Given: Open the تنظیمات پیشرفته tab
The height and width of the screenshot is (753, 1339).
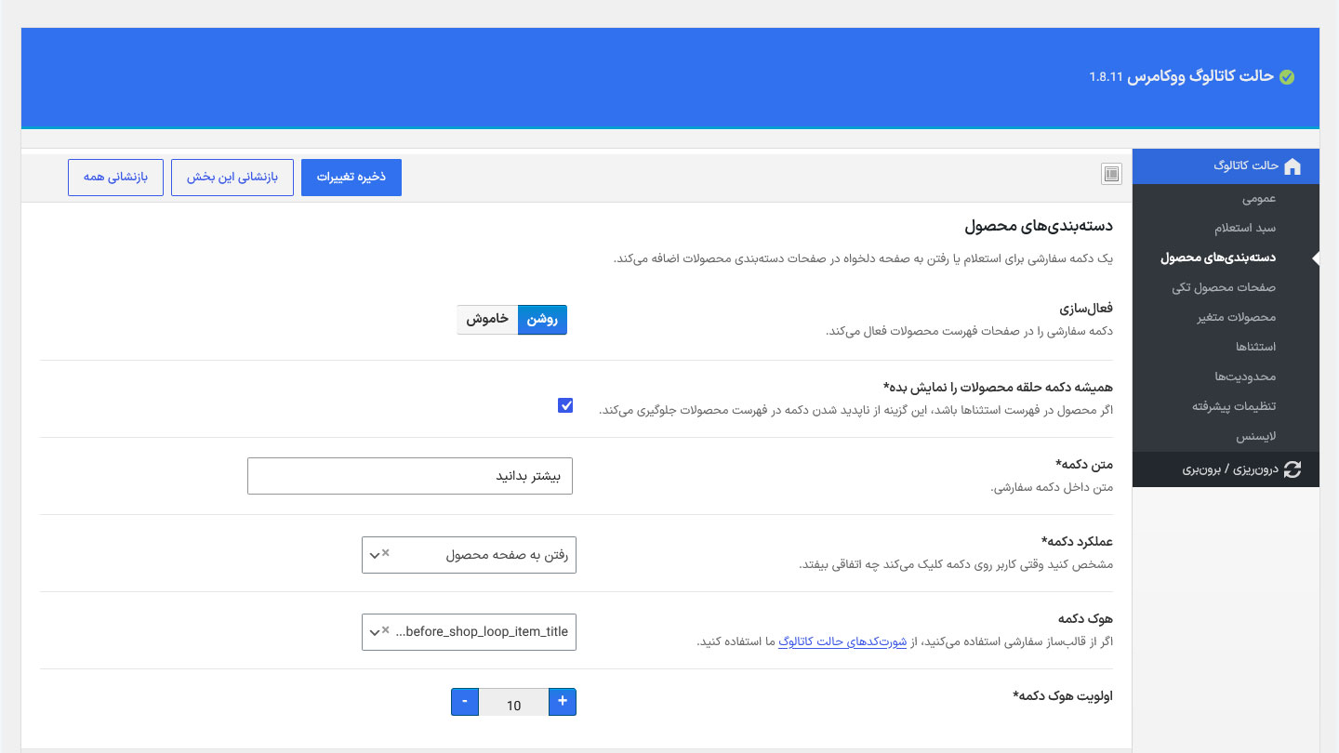Looking at the screenshot, I should pyautogui.click(x=1234, y=406).
